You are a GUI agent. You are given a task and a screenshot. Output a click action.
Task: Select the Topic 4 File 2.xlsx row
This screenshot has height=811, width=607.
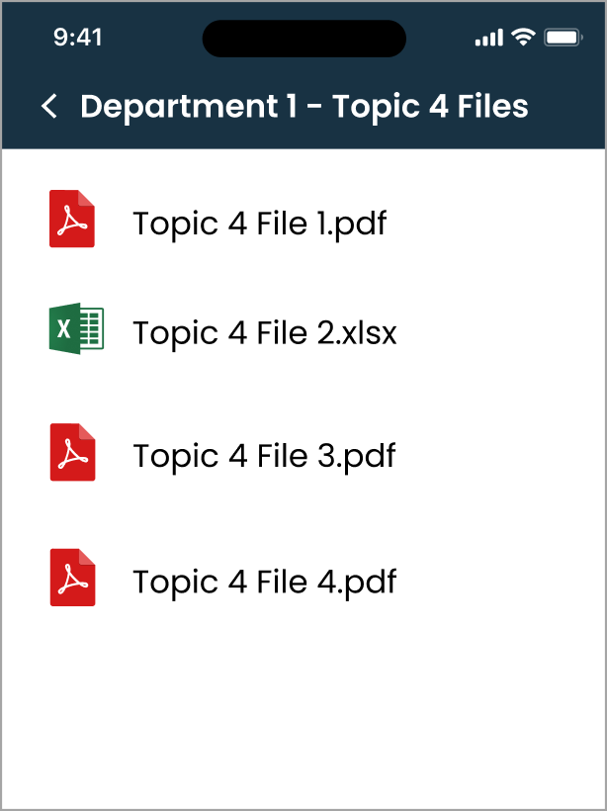[266, 333]
